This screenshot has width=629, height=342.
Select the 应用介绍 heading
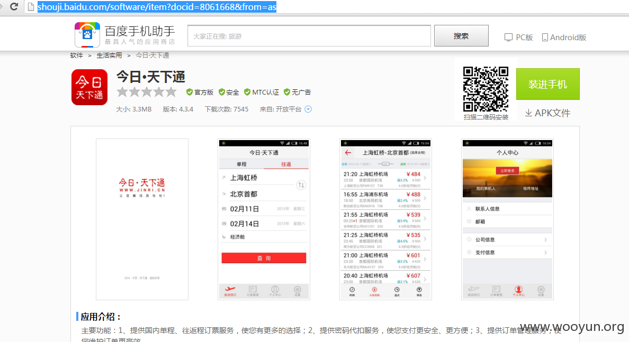tap(100, 317)
